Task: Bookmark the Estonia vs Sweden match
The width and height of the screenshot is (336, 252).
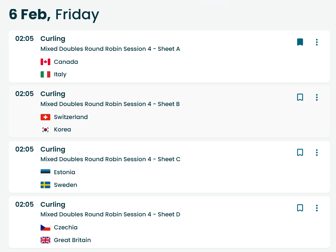Action: coord(300,153)
